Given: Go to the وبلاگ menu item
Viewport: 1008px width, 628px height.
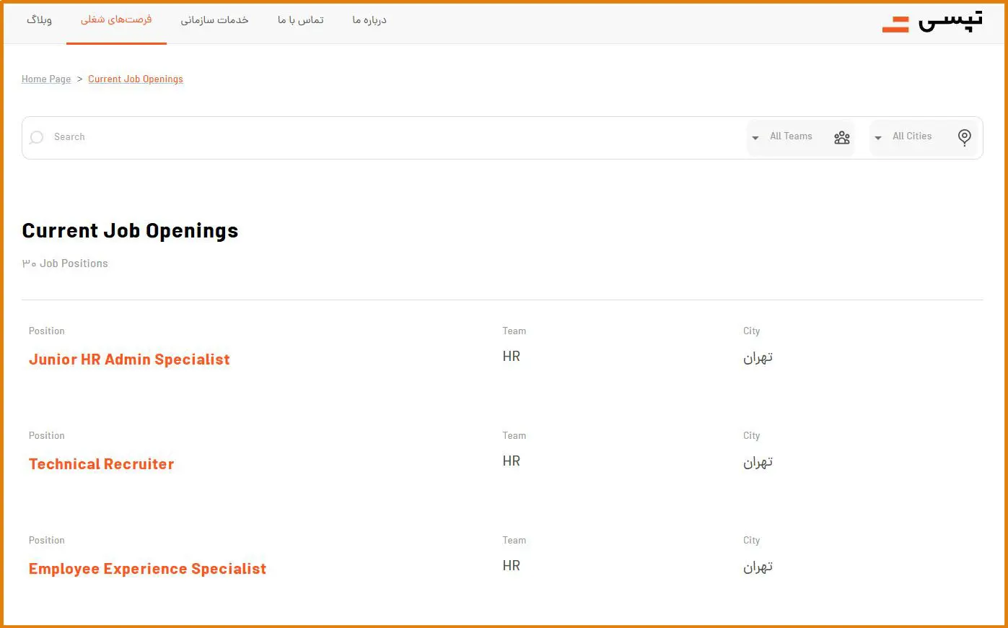Looking at the screenshot, I should coord(39,20).
